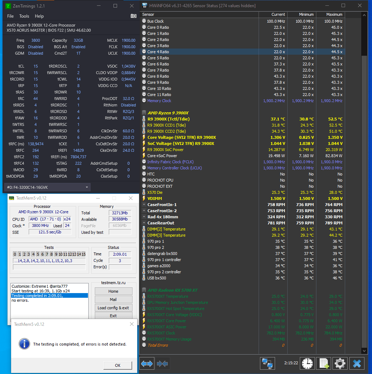Click thermometer icon beside R9 3900X (Tctl/Tdie)
The image size is (372, 374).
tap(144, 119)
